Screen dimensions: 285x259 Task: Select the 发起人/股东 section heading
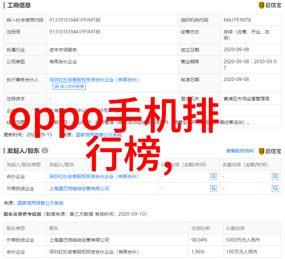click(x=23, y=151)
